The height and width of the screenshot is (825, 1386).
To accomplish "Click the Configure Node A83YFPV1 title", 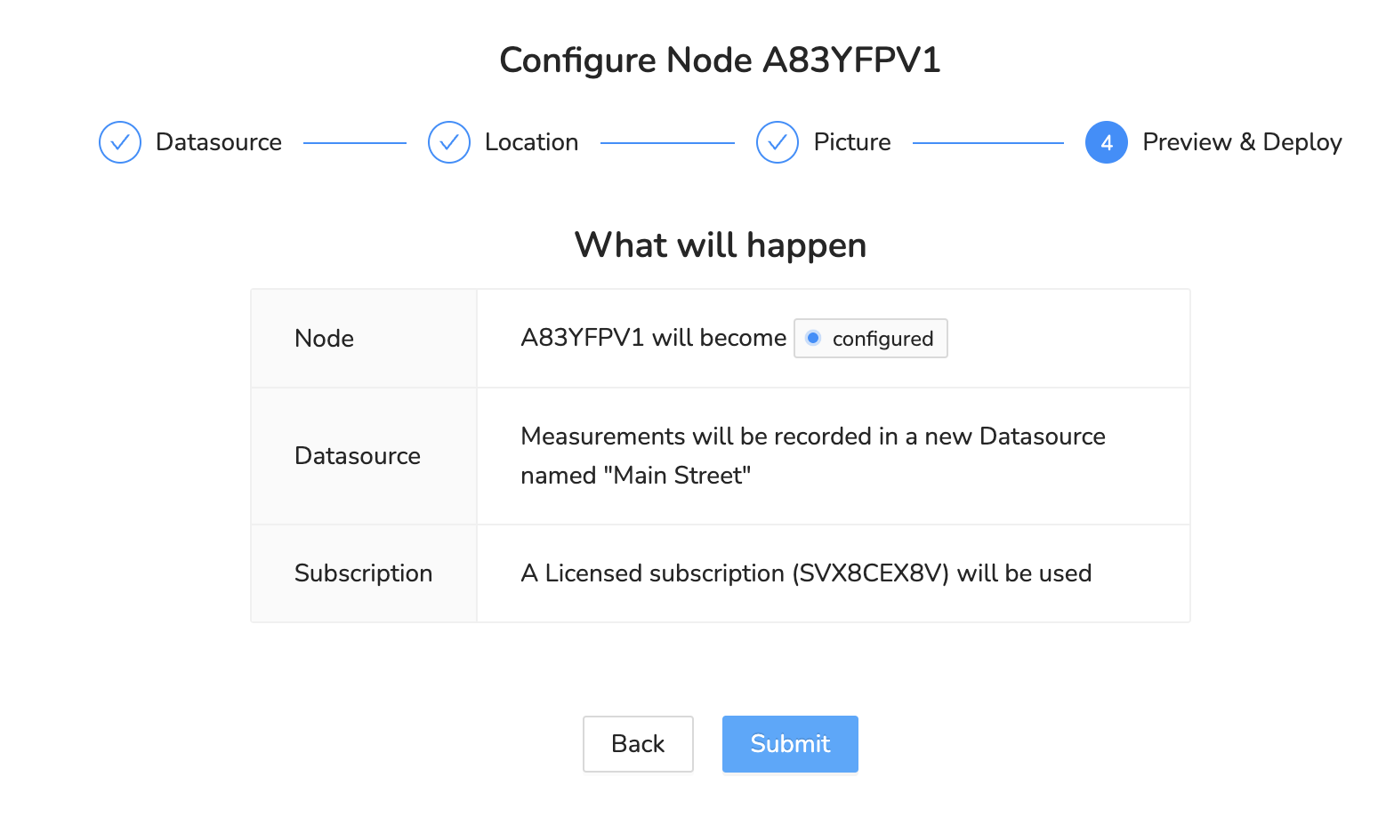I will point(720,60).
